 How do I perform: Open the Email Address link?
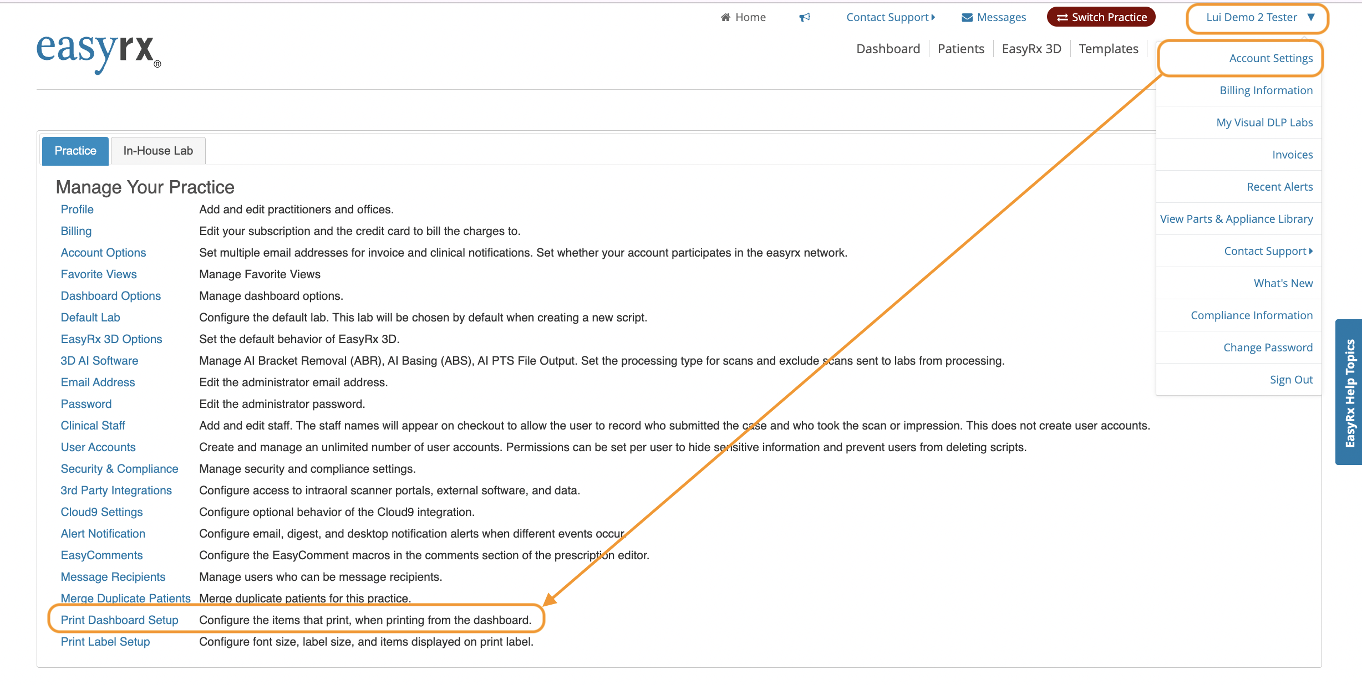pyautogui.click(x=98, y=382)
